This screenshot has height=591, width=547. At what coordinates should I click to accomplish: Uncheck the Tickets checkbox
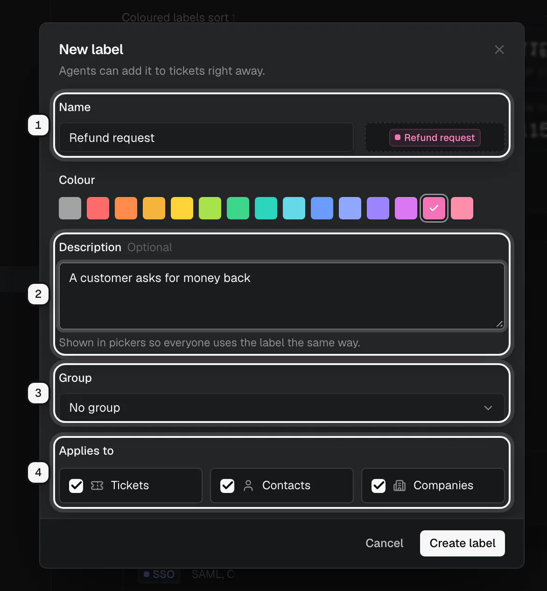coord(76,486)
